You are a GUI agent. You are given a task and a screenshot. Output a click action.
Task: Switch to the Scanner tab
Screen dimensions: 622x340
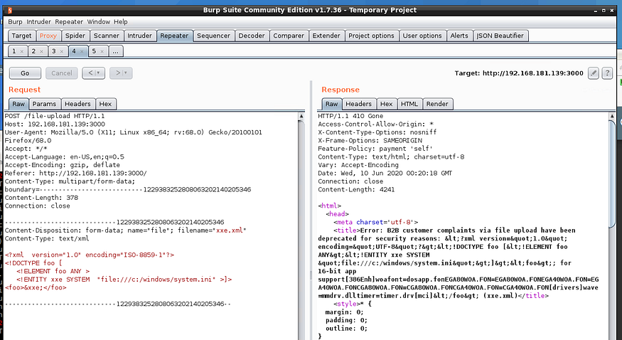(x=107, y=36)
